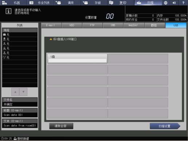Open the 机器 machine menu
Screen dimensions: 188x141
13,3
